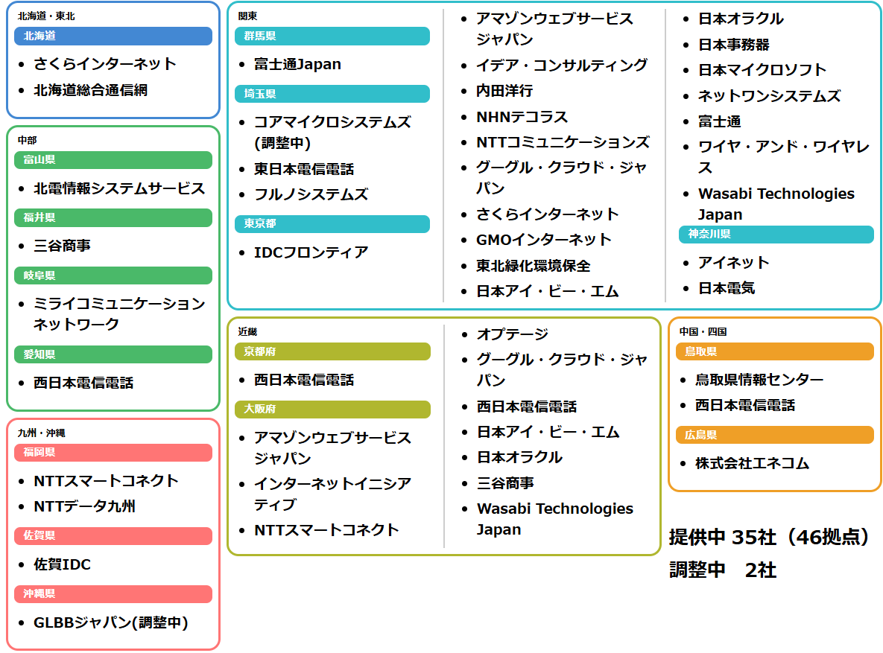Click the 愛知県 header bar

tap(113, 354)
